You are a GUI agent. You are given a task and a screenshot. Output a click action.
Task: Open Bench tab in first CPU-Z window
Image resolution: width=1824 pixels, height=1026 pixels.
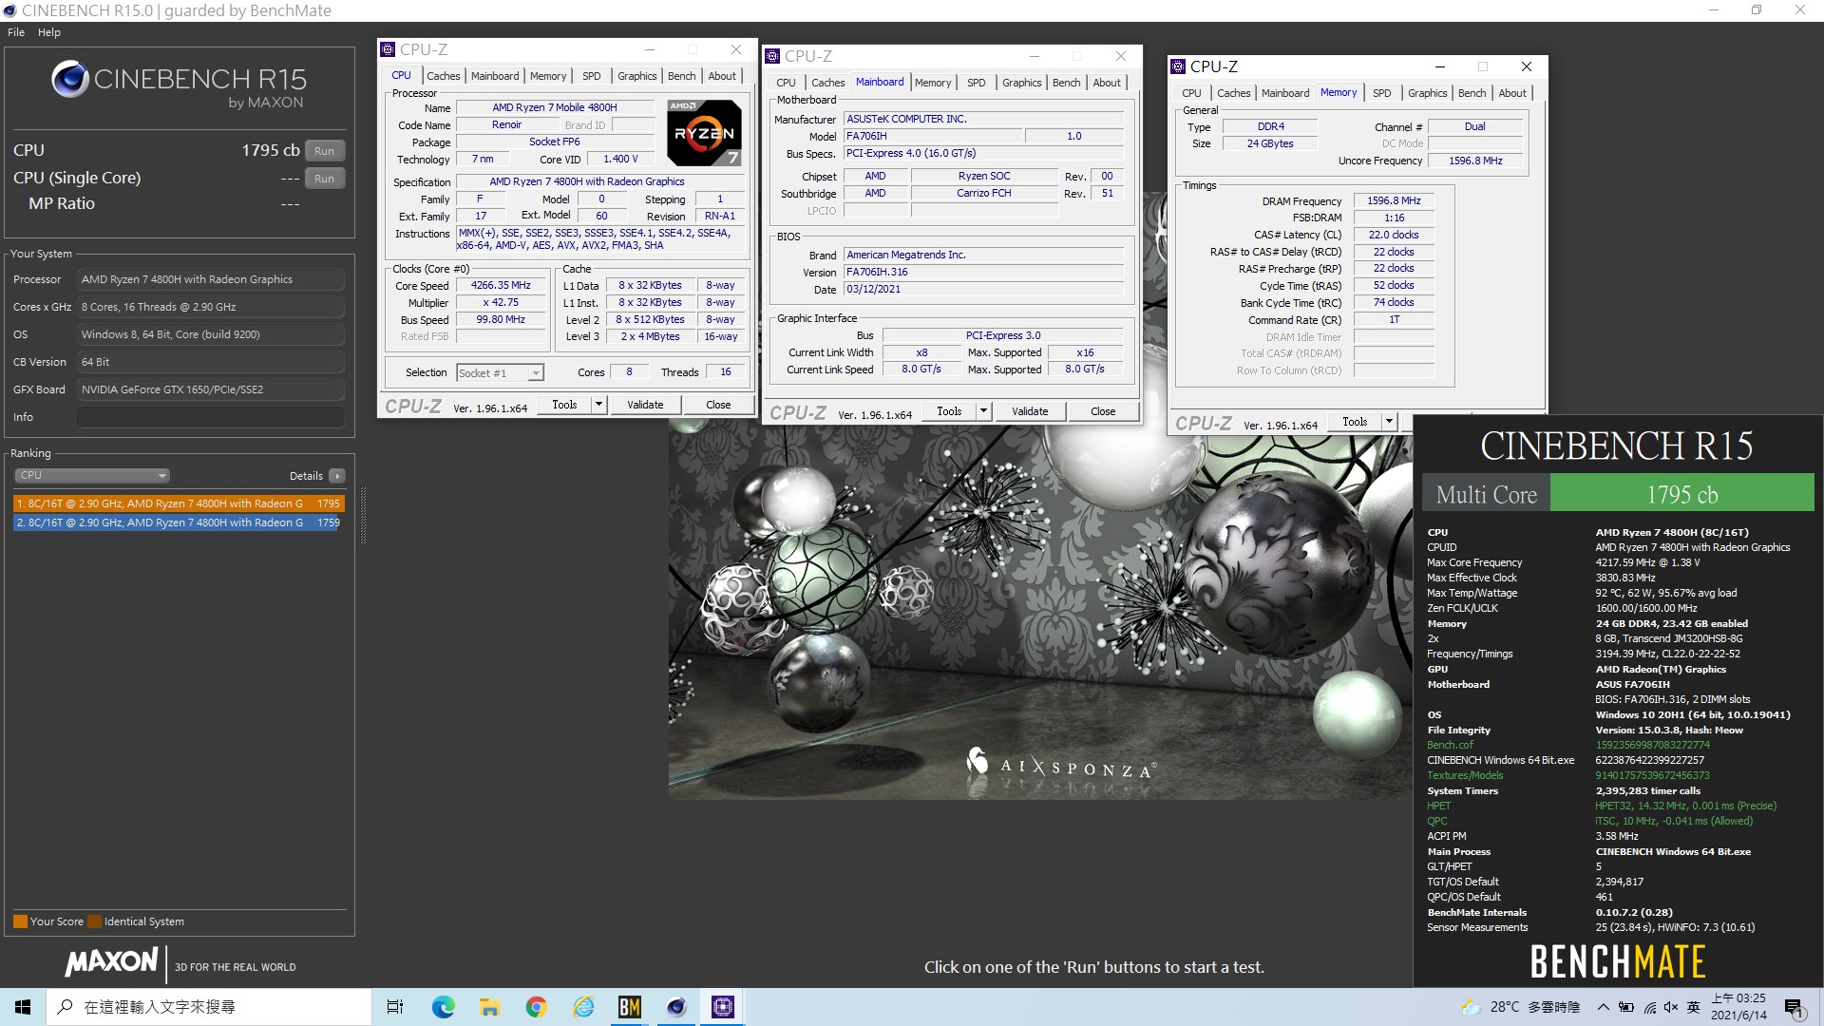point(681,76)
